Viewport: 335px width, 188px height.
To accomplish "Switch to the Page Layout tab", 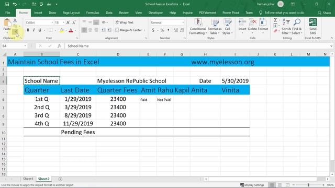I will point(71,13).
